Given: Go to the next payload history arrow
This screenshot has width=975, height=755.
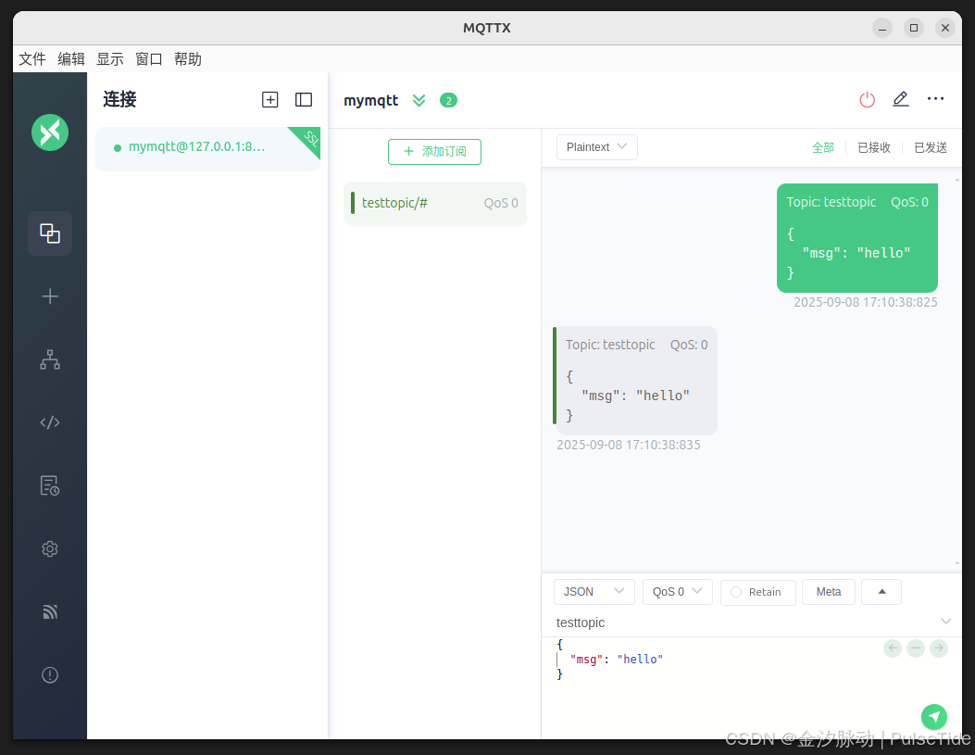Looking at the screenshot, I should tap(938, 648).
